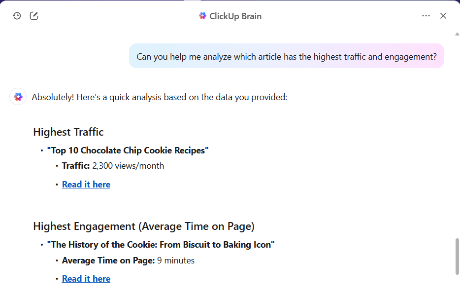Viewport: 460px width, 296px height.
Task: Open the chat history icon
Action: [17, 16]
